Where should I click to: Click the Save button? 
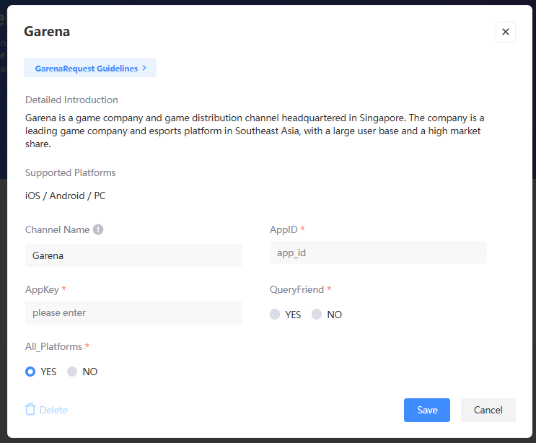(x=427, y=410)
